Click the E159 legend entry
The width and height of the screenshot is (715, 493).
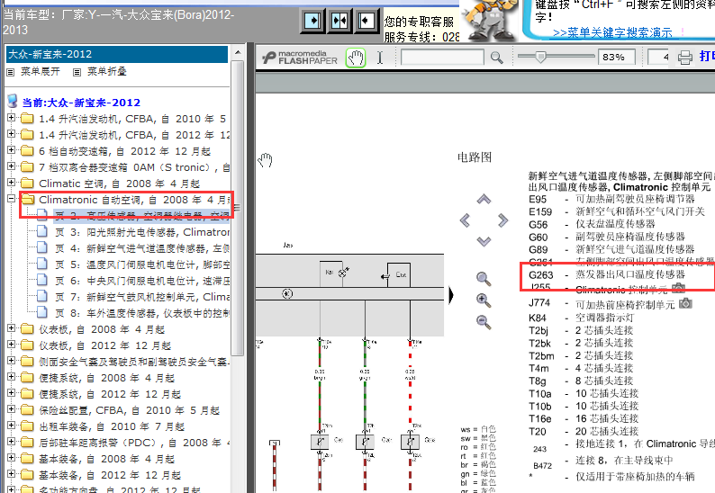coord(617,212)
